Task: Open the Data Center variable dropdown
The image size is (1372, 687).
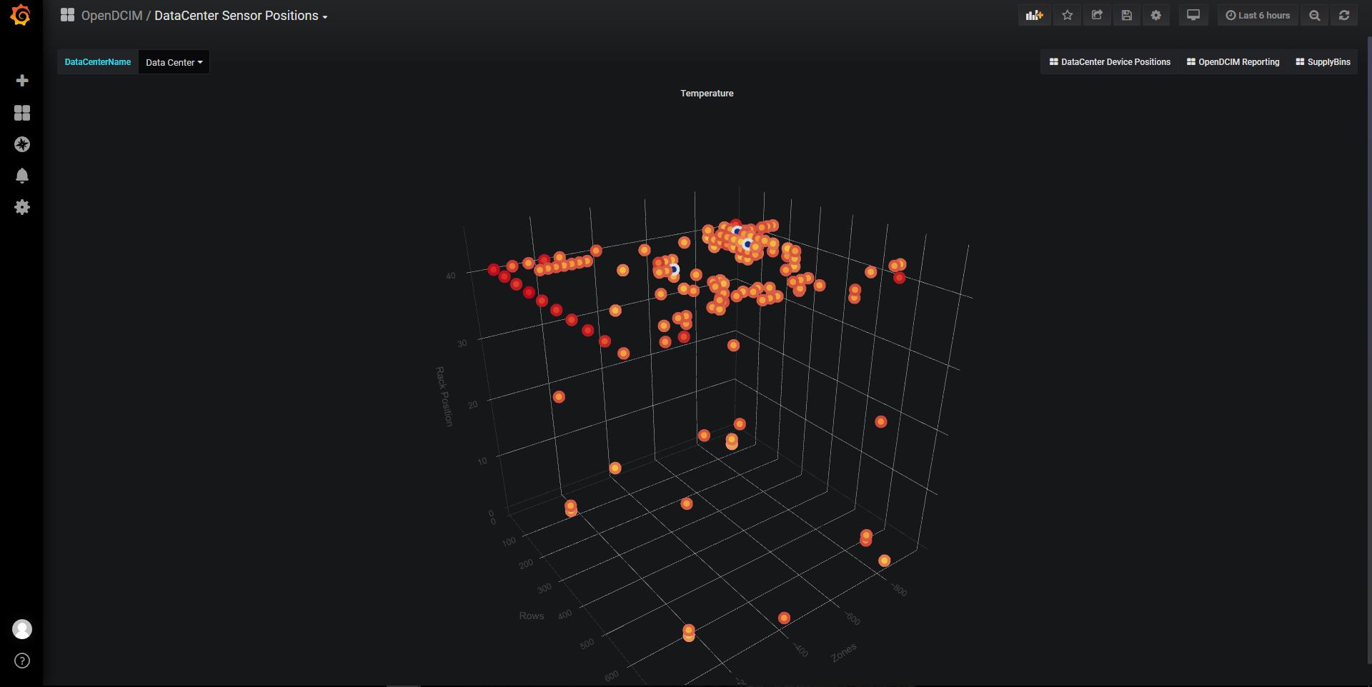Action: point(174,62)
